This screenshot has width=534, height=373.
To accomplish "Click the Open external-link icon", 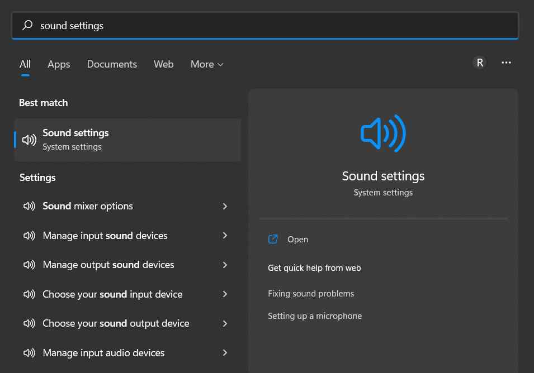I will click(273, 240).
